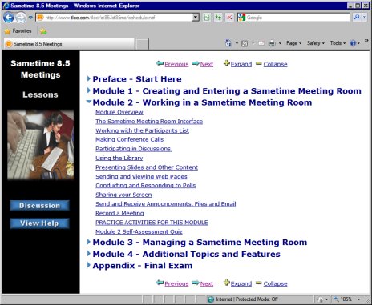This screenshot has width=372, height=305.
Task: Open Making Conference Calls lesson
Action: click(129, 139)
